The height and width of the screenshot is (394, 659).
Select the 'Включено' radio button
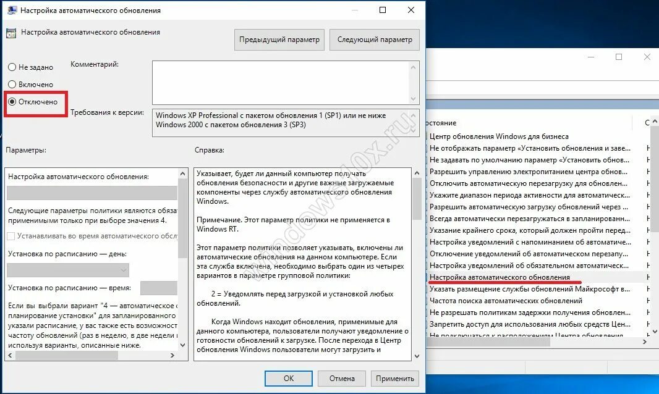12,85
